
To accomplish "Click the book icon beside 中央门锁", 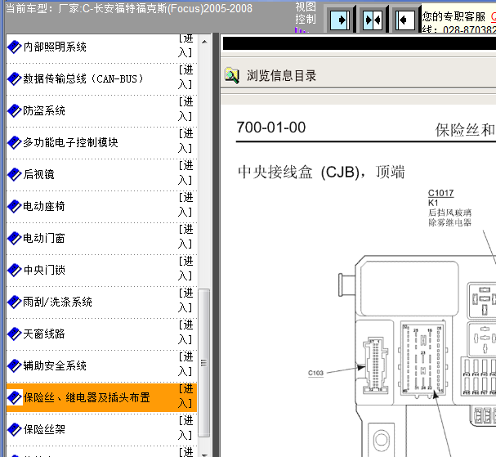I will [14, 271].
